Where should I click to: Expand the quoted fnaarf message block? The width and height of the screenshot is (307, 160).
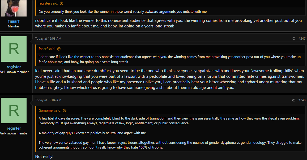170,59
